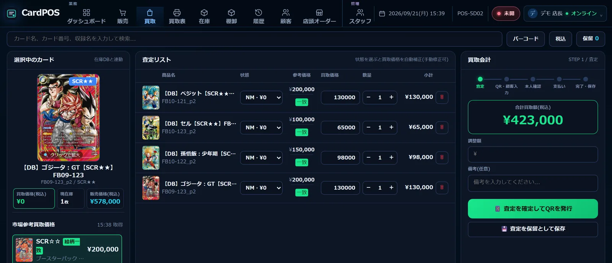Screen dimensions: 612x263
Task: Click the ベジット card thumbnail in list
Action: (x=151, y=98)
